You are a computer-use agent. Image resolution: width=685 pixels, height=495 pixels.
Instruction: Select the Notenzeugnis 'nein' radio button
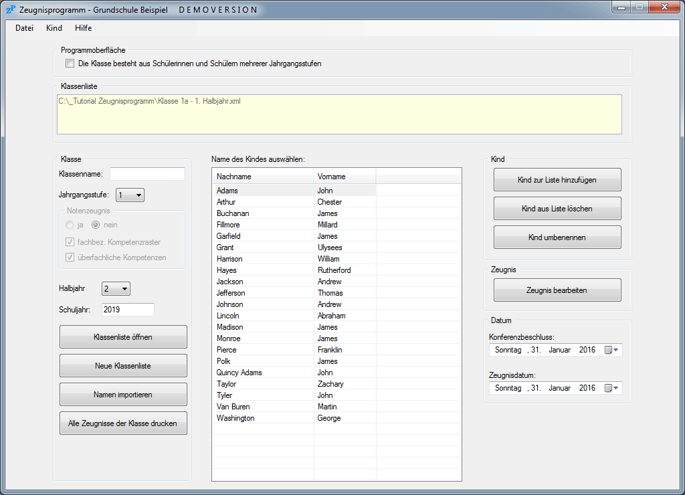pyautogui.click(x=96, y=225)
